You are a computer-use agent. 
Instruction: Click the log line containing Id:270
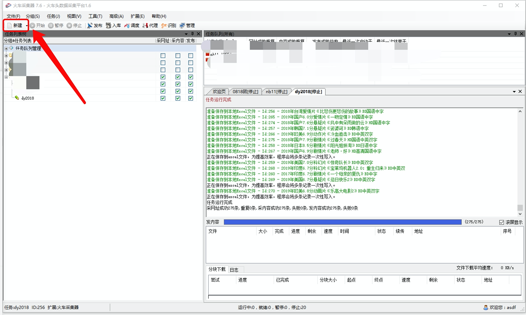293,191
